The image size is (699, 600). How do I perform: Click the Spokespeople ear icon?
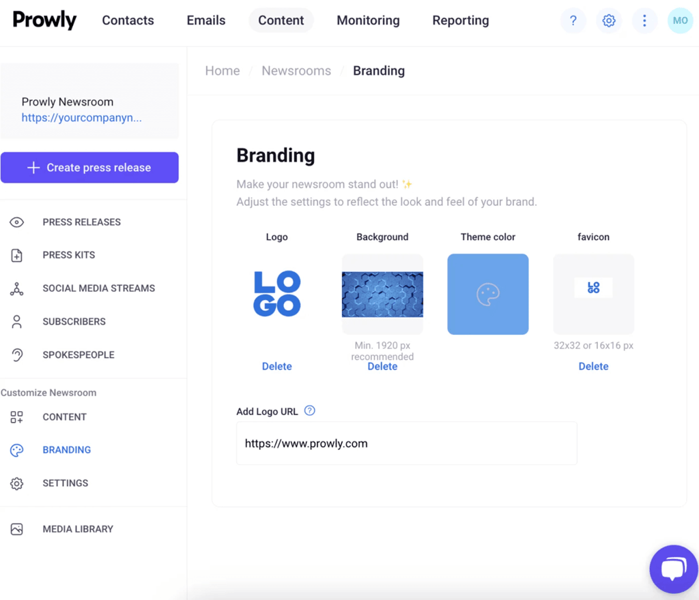(x=17, y=355)
